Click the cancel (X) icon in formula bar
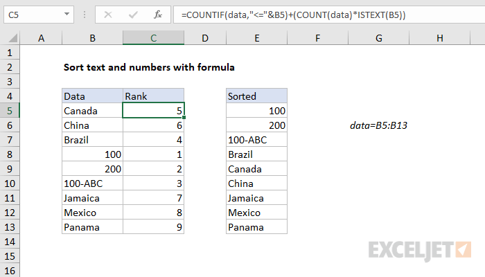The height and width of the screenshot is (277, 485). tap(108, 15)
